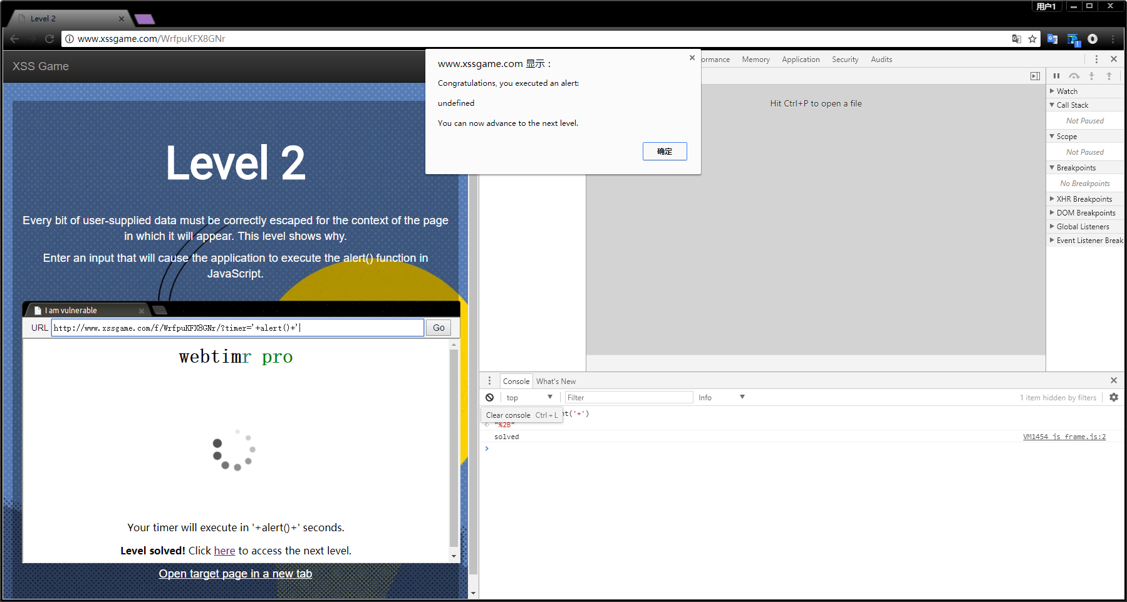Click the Google Translate extension icon

click(1052, 39)
